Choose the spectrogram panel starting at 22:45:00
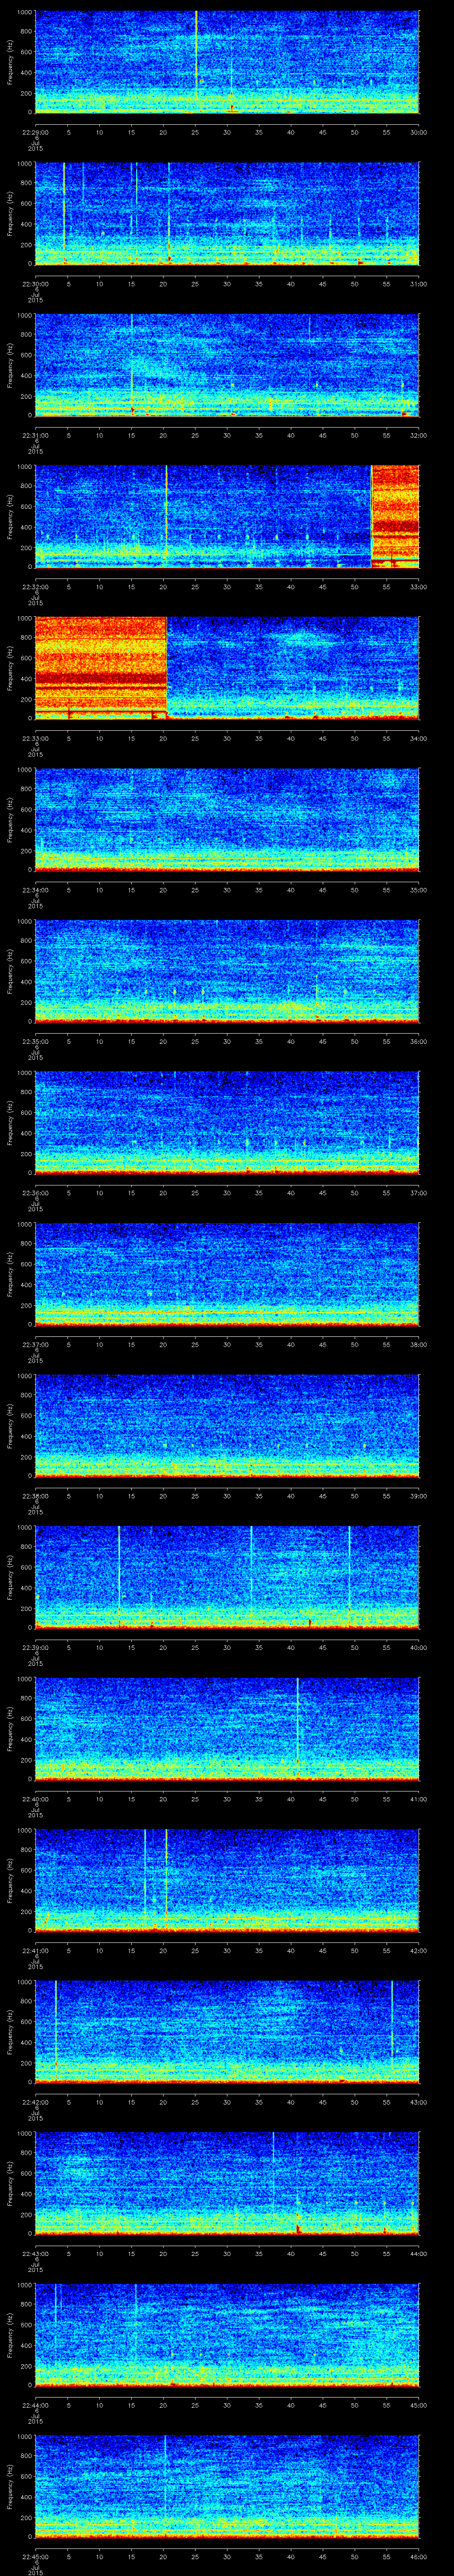 (227, 2486)
